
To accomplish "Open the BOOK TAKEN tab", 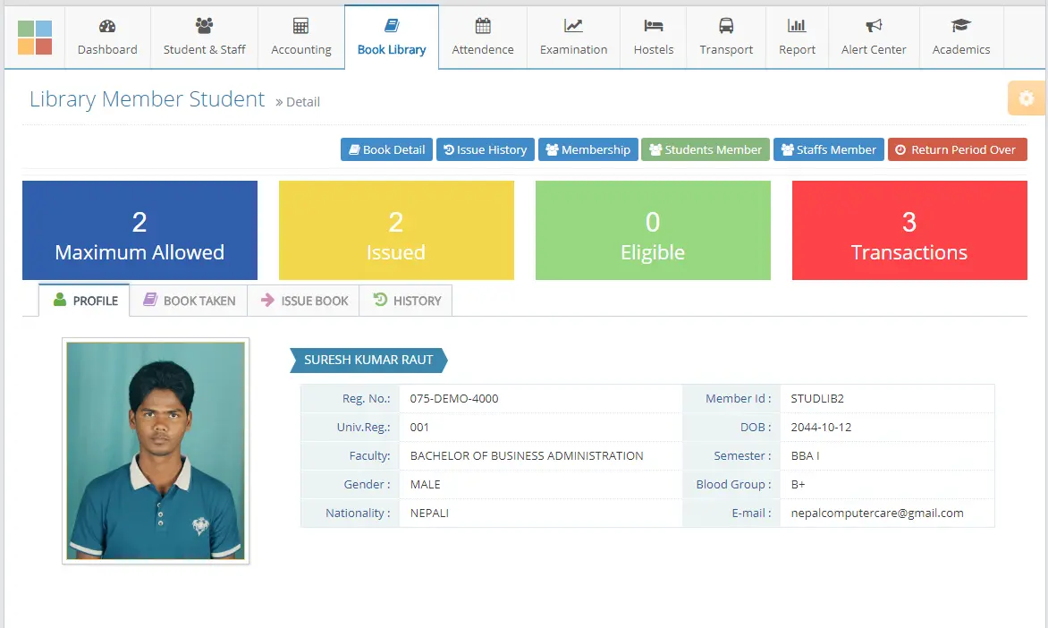I will [x=189, y=301].
